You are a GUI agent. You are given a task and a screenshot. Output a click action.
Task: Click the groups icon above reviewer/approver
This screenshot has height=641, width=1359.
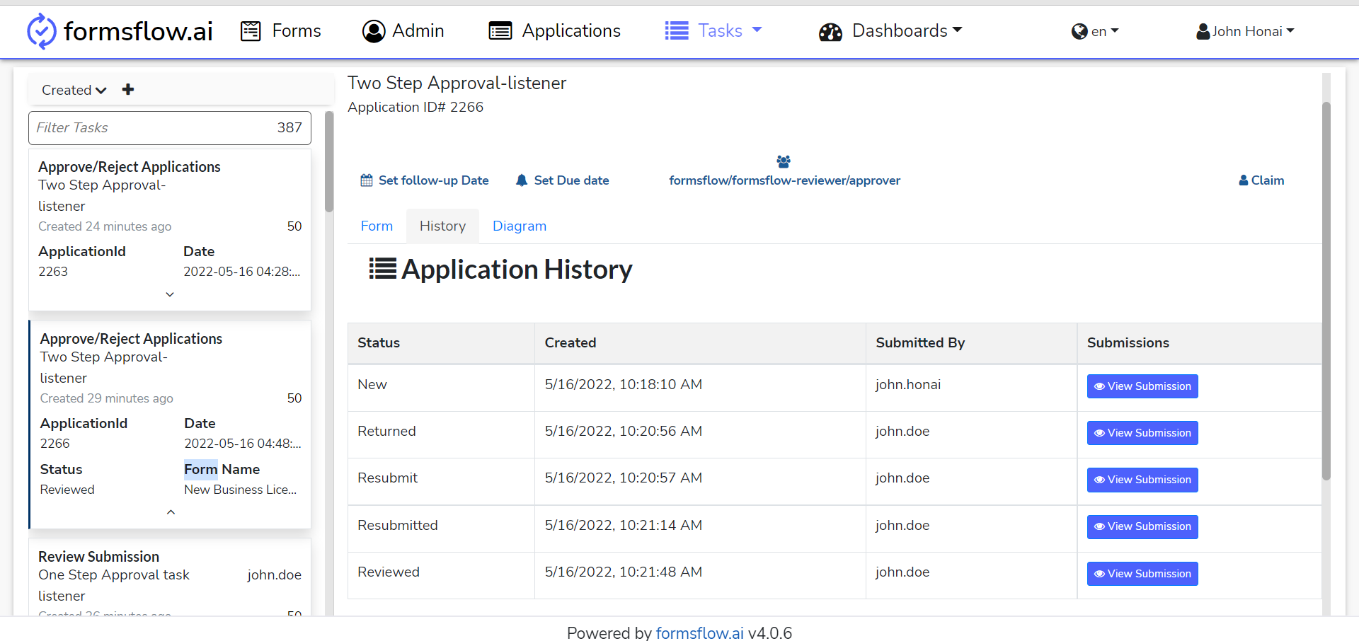[x=784, y=161]
